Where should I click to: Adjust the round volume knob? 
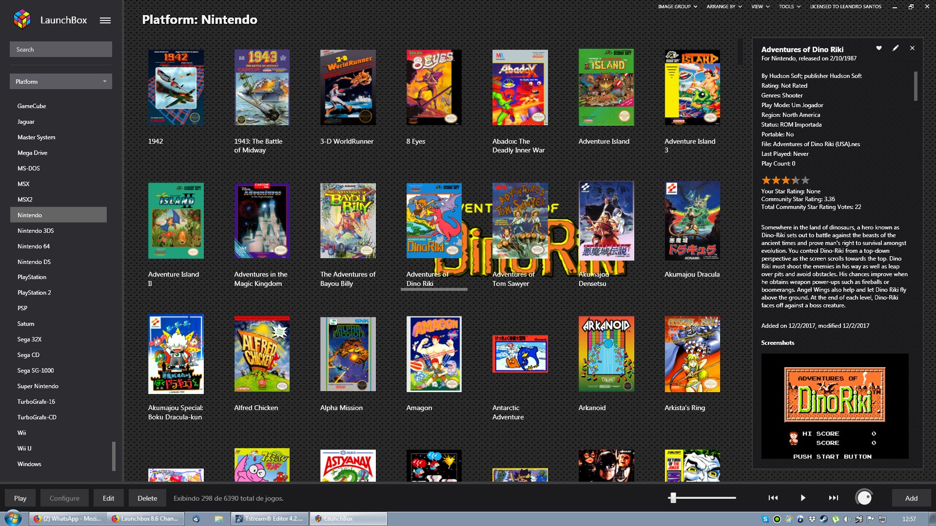coord(864,498)
